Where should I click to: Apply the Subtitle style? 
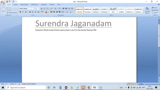pyautogui.click(x=121, y=10)
